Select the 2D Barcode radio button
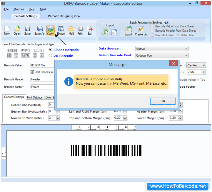The image size is (212, 192). pyautogui.click(x=50, y=56)
